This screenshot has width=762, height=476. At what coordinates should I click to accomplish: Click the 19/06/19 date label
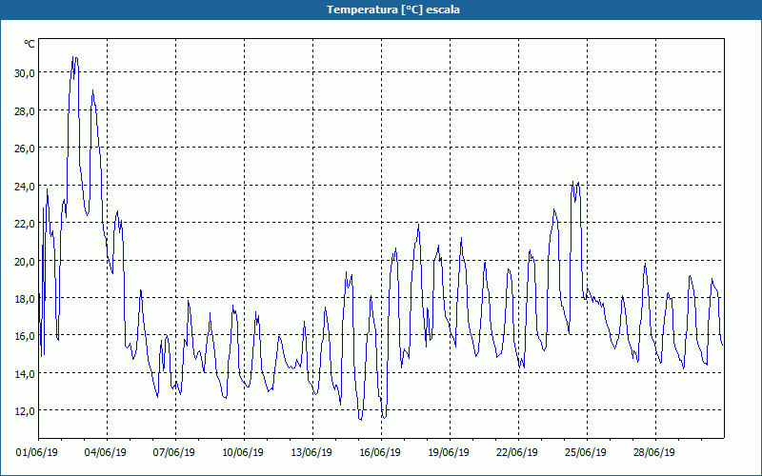pyautogui.click(x=449, y=453)
